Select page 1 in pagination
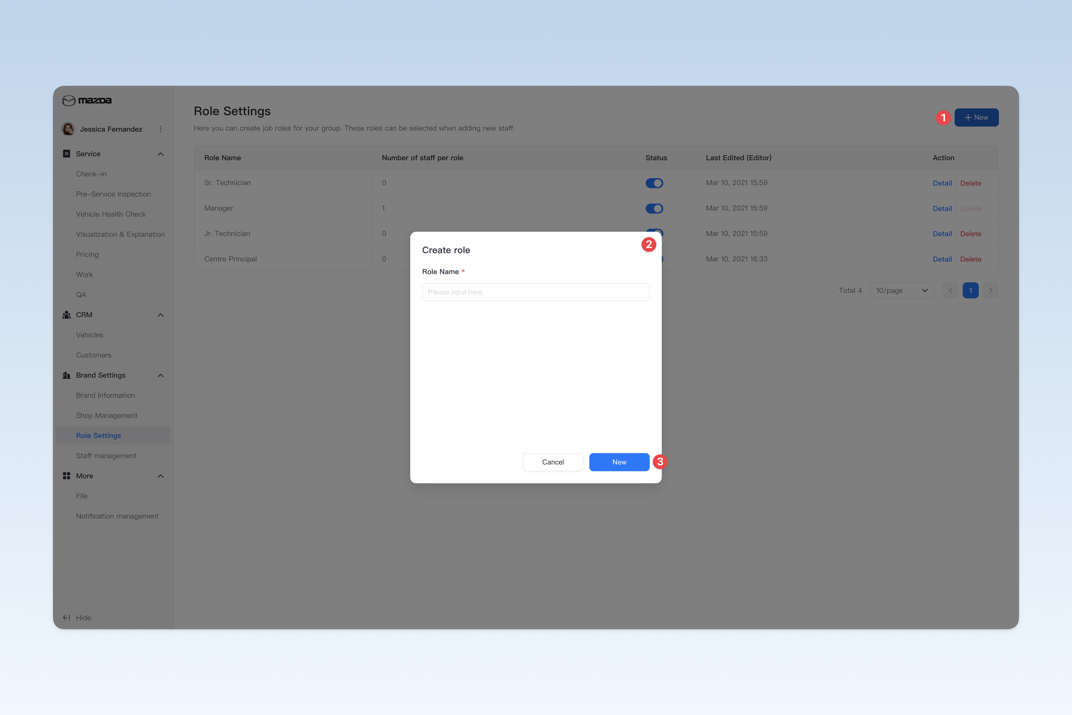The width and height of the screenshot is (1072, 715). (x=970, y=291)
